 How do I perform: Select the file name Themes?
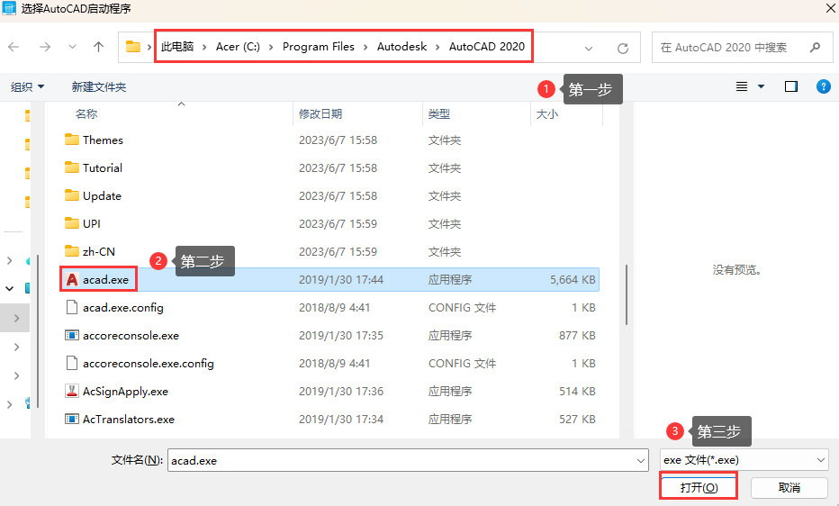click(x=103, y=140)
